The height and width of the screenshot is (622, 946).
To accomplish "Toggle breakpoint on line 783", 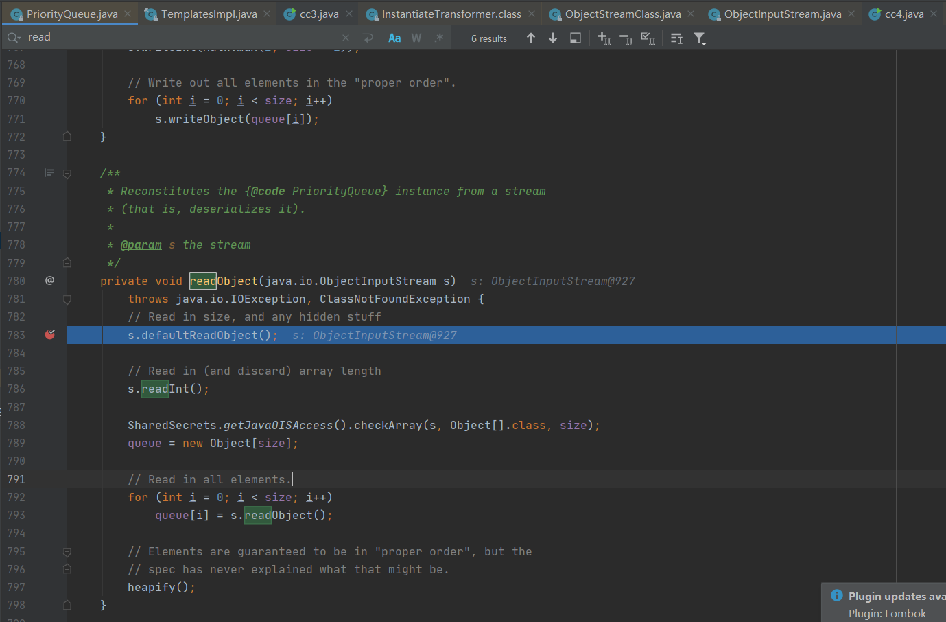I will point(50,334).
